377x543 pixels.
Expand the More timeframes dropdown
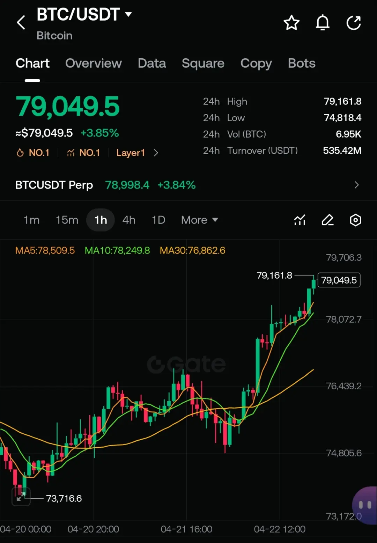199,220
